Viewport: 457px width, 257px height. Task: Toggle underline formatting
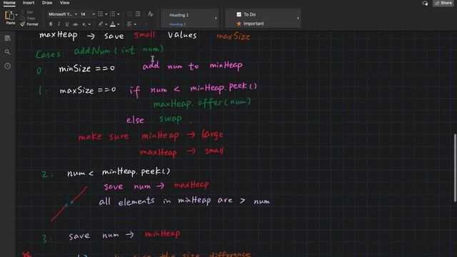67,24
